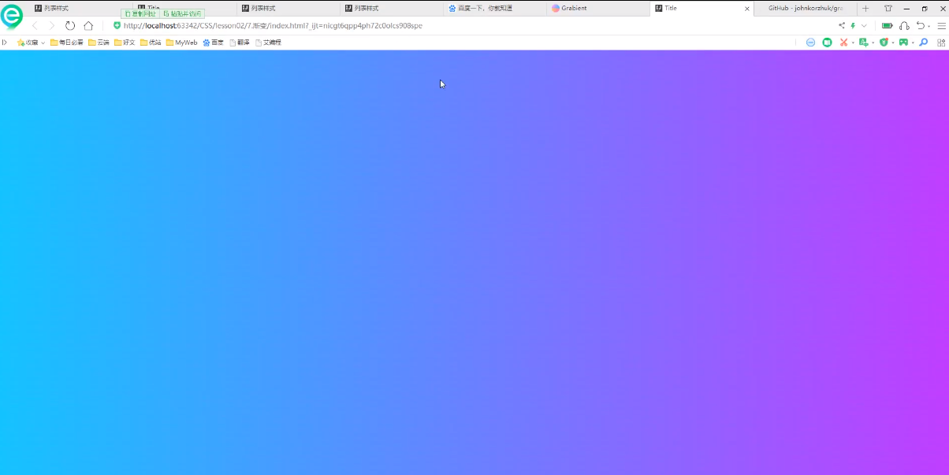Open the game controller extension icon

click(904, 43)
